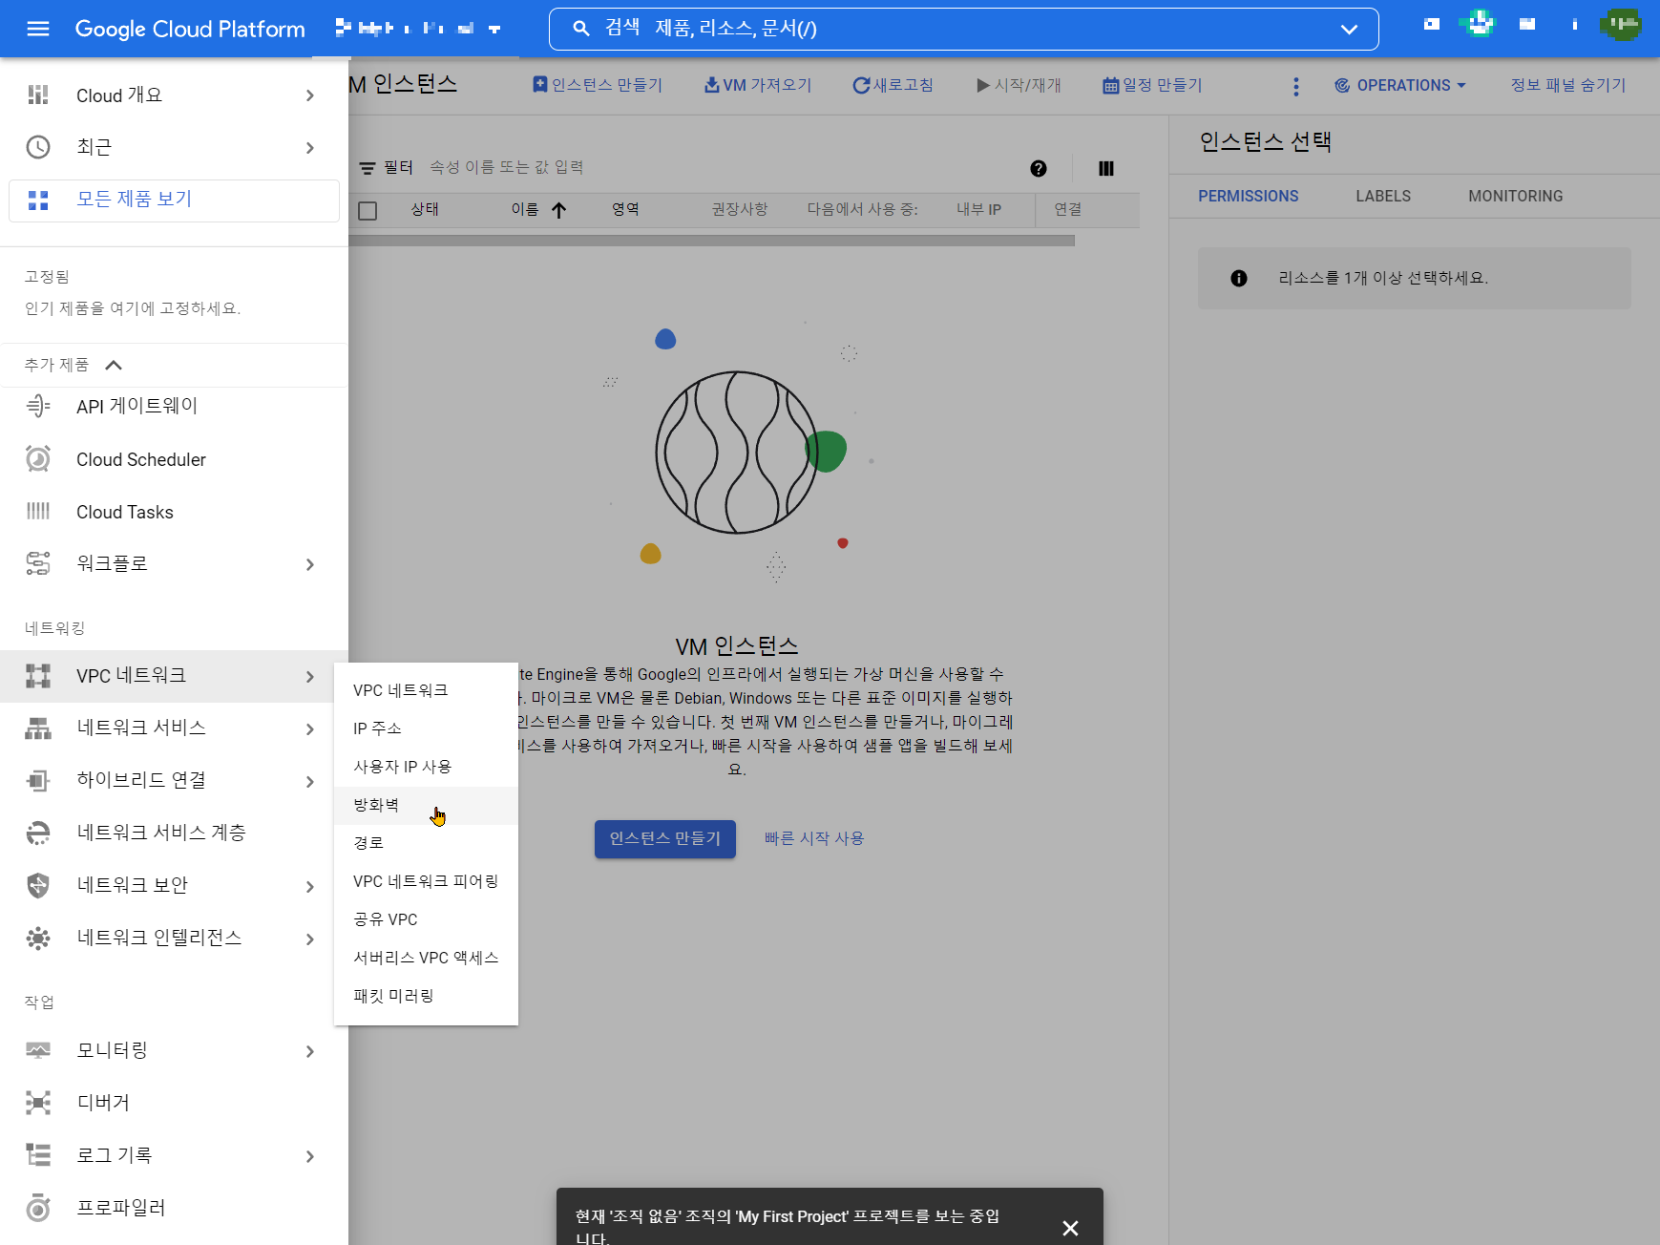
Task: Sort by 이름 ascending arrow
Action: [559, 210]
